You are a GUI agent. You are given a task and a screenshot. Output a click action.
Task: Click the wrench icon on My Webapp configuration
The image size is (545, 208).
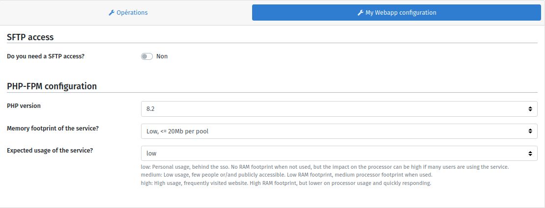tap(360, 13)
